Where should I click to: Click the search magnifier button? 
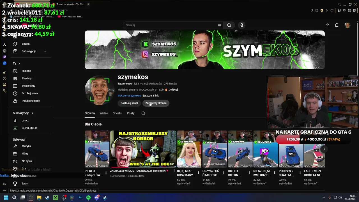point(229,25)
